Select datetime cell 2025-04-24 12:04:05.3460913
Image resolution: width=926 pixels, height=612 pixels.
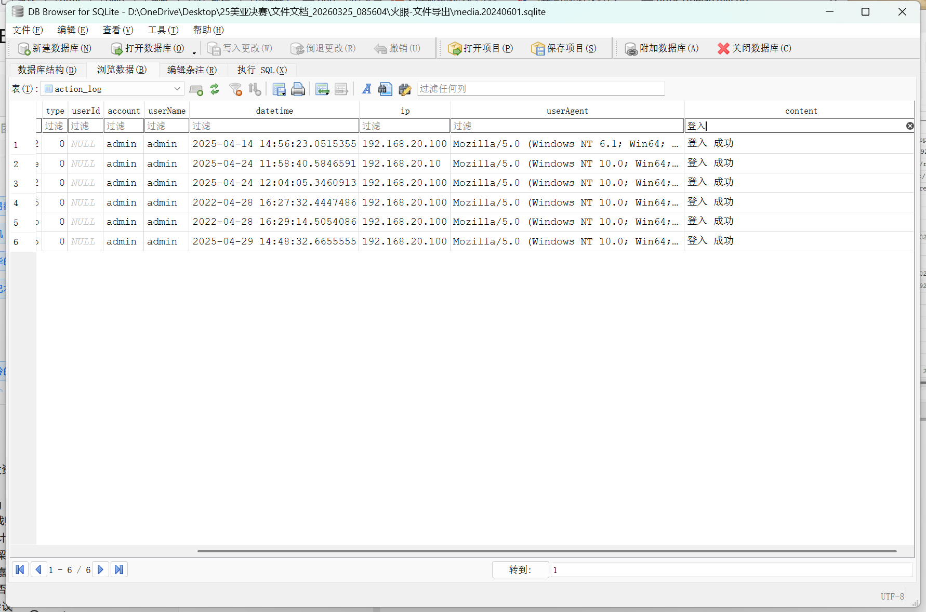click(274, 183)
